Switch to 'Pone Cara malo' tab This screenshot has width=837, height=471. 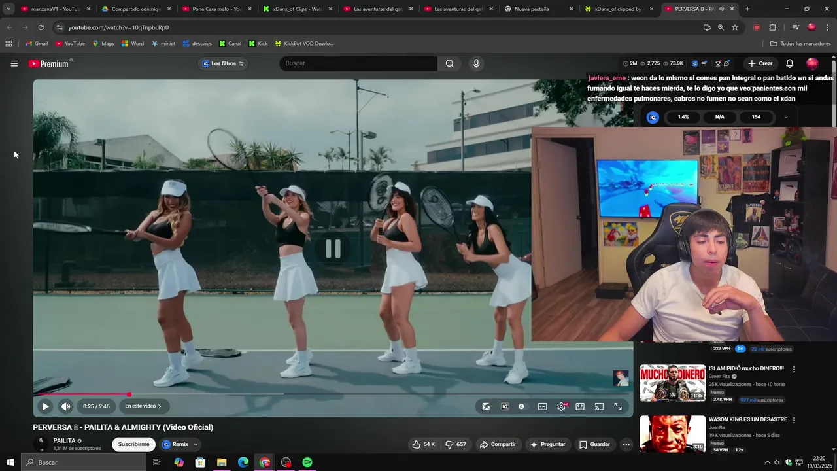tap(217, 9)
